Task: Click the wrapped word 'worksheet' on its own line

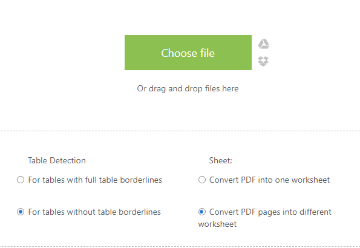Action: [x=217, y=224]
